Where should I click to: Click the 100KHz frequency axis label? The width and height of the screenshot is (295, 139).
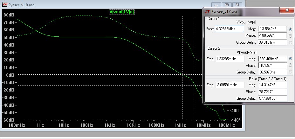pyautogui.click(x=157, y=125)
